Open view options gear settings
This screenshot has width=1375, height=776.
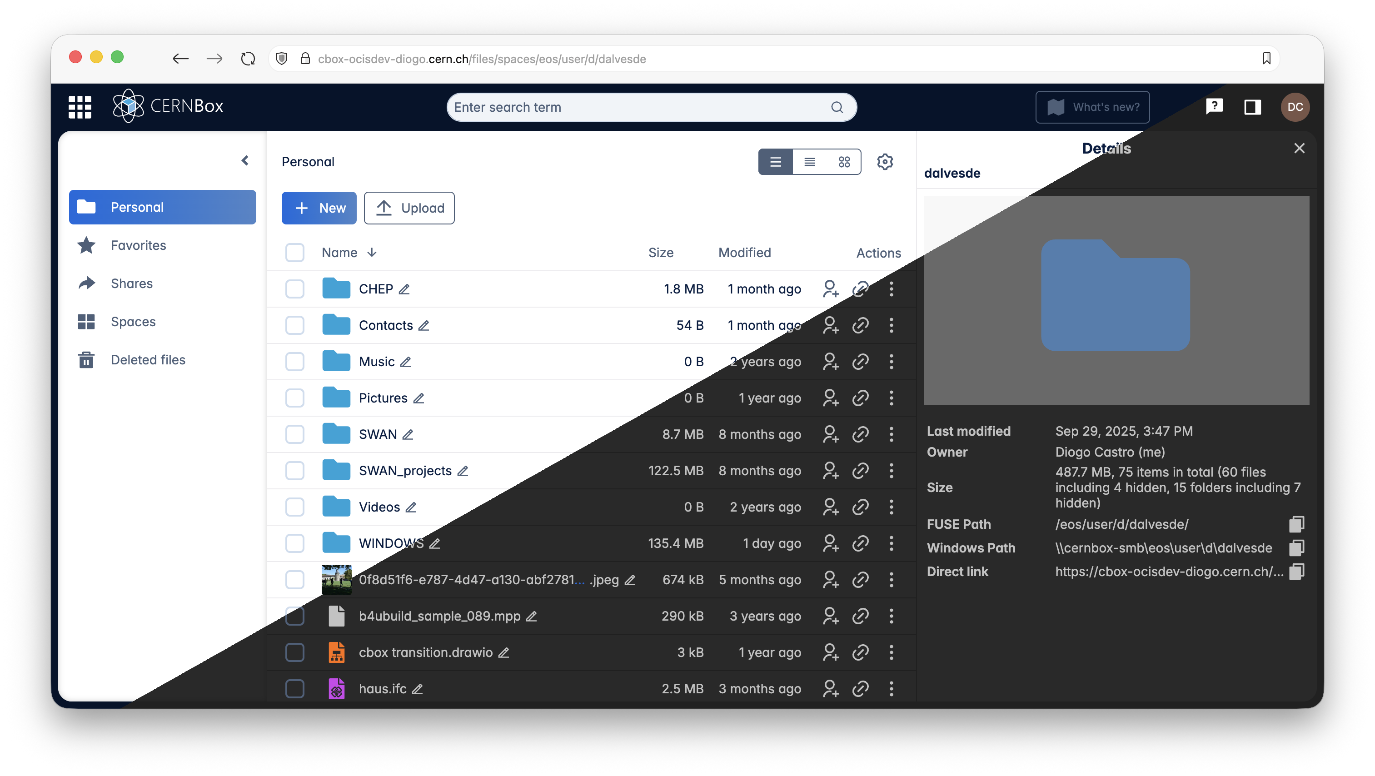(884, 162)
